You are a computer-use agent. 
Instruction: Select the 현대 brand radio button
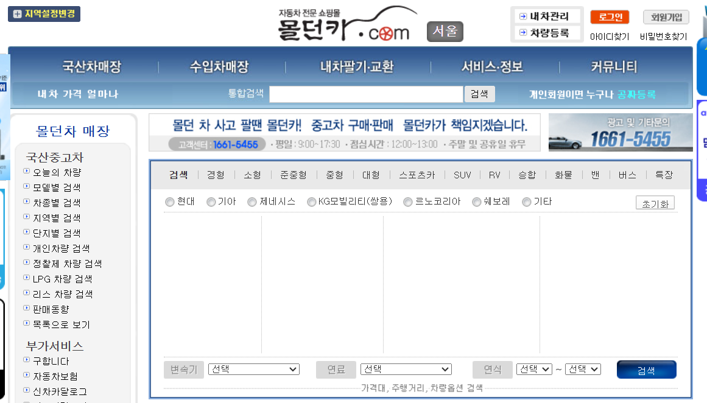(x=170, y=202)
